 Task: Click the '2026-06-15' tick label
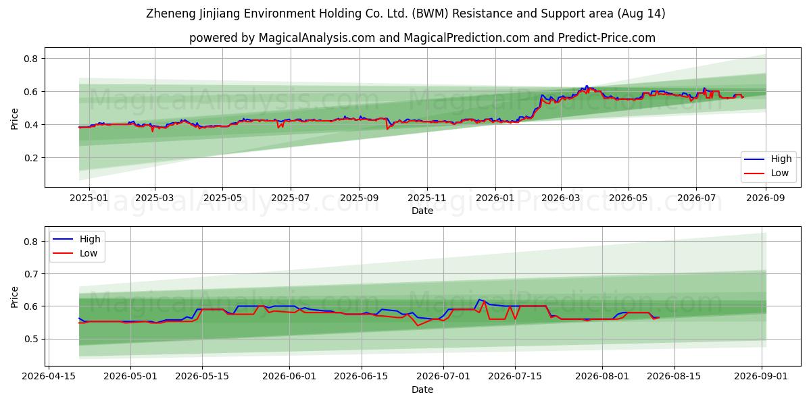[x=361, y=377]
